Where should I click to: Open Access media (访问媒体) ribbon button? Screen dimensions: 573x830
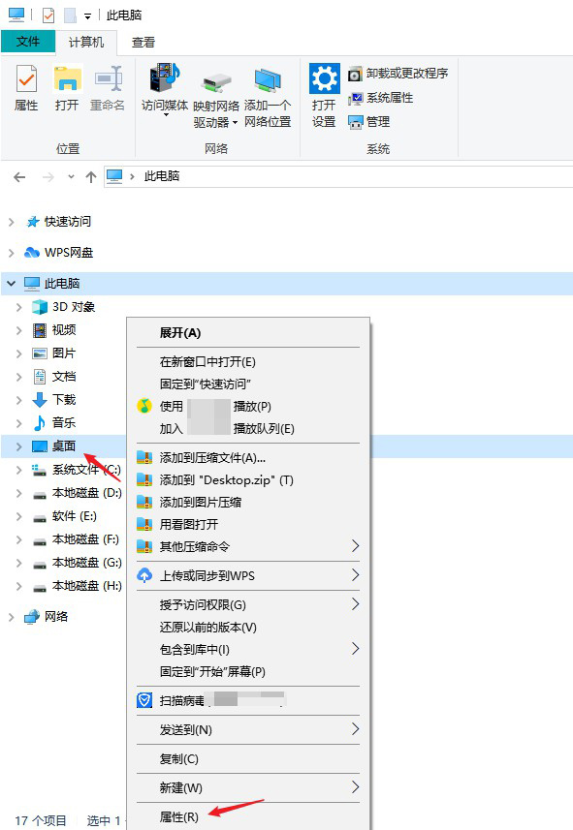pyautogui.click(x=165, y=90)
